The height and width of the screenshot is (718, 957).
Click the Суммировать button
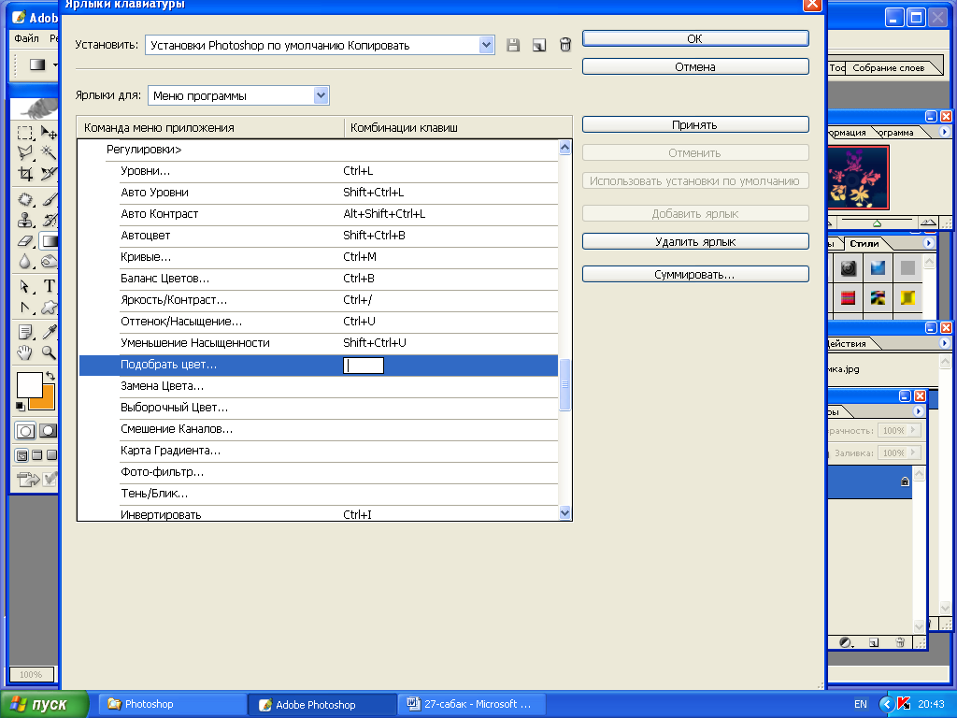point(695,274)
